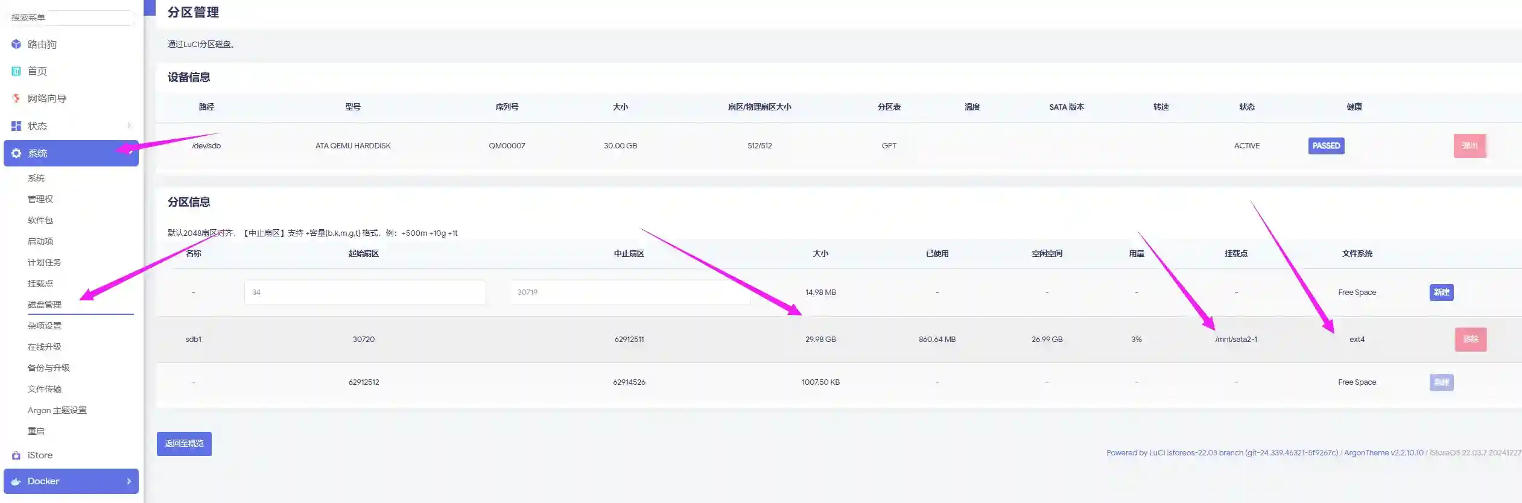The image size is (1522, 503).
Task: Click the sdb1 partition name
Action: point(193,340)
